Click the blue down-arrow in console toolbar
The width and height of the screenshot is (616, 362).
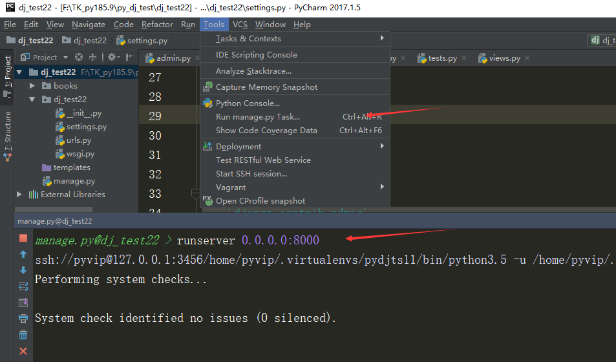(23, 270)
